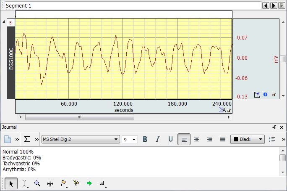Open annotation A tool dropdown arrow
The image size is (287, 191).
point(106,187)
